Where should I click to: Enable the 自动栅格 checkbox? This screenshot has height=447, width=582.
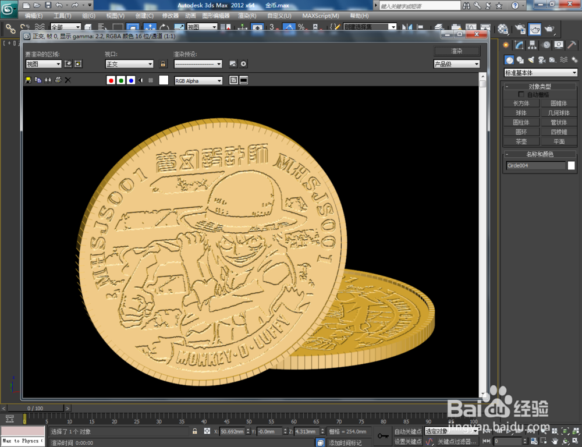point(521,94)
